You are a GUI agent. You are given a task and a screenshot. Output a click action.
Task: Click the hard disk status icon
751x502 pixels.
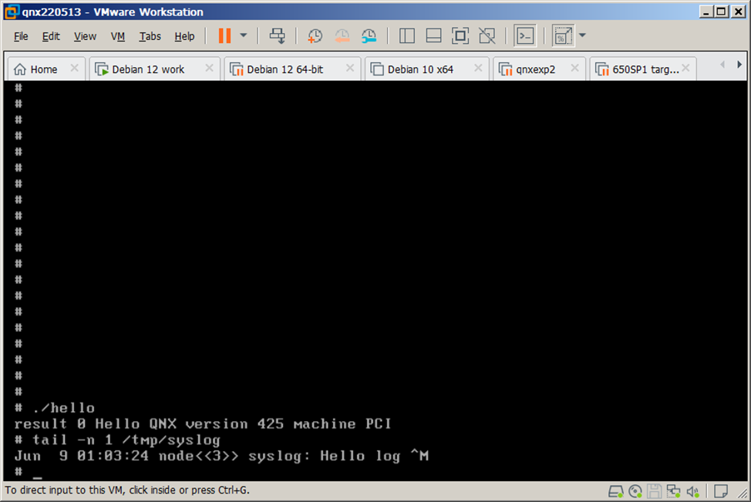click(x=615, y=491)
